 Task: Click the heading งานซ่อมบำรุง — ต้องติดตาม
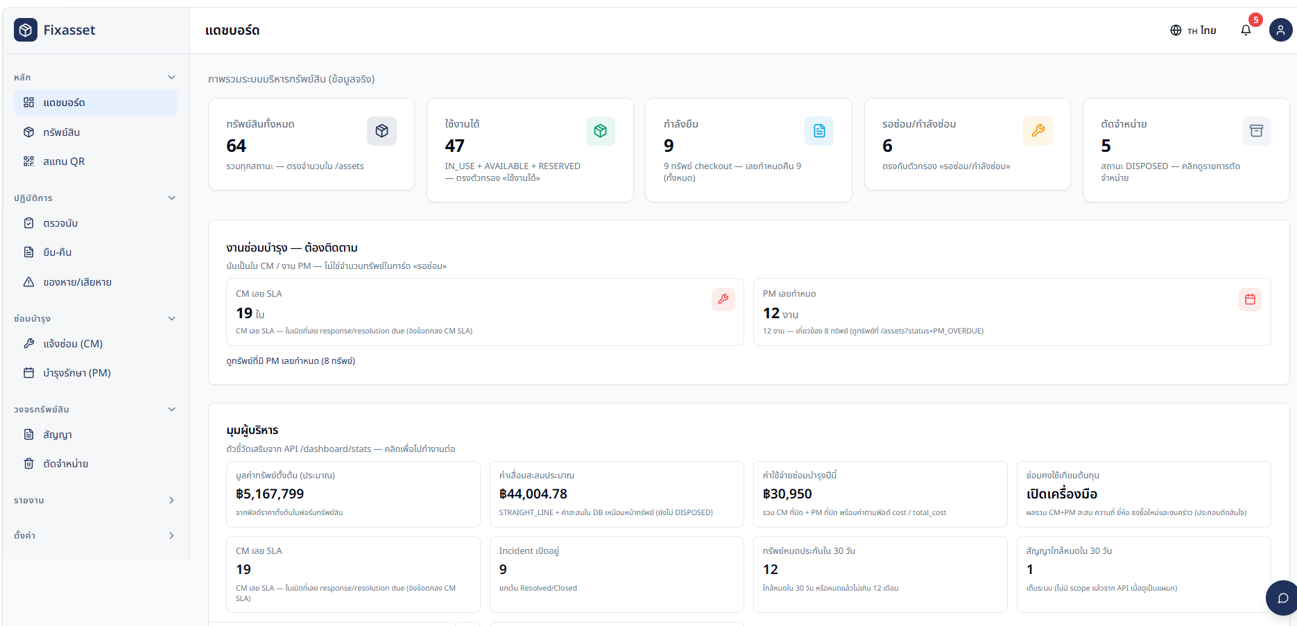tap(292, 247)
